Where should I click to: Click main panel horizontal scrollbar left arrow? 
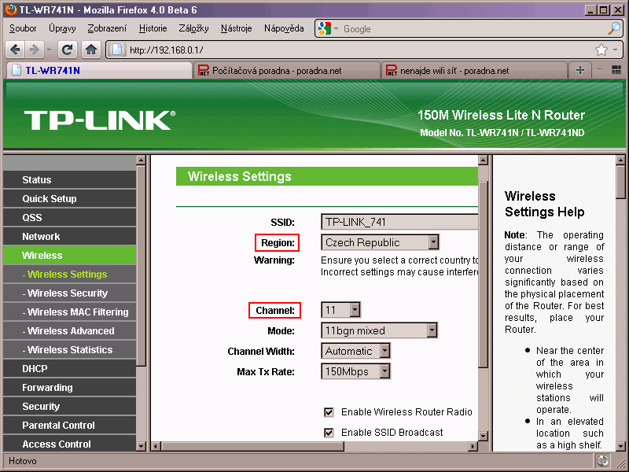(x=156, y=446)
